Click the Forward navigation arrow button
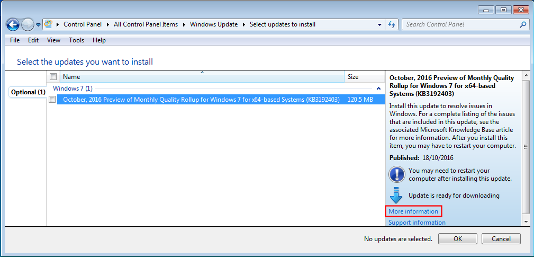 pyautogui.click(x=28, y=24)
